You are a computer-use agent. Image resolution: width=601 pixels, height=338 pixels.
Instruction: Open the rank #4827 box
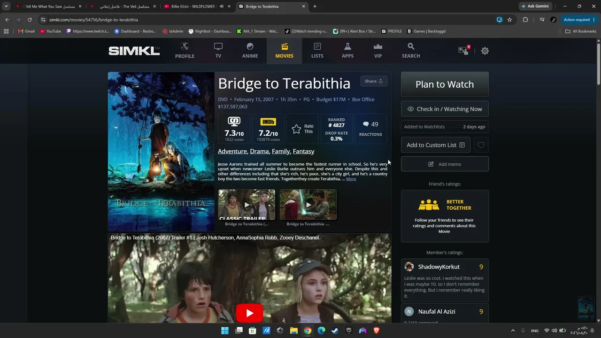click(336, 129)
